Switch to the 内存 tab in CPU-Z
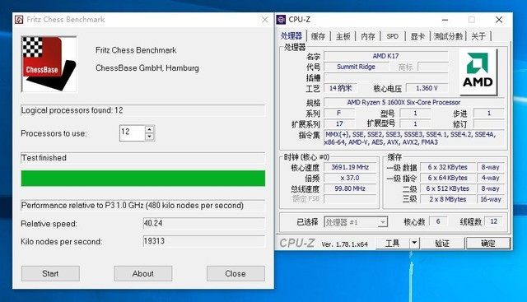This screenshot has height=302, width=527. tap(368, 36)
